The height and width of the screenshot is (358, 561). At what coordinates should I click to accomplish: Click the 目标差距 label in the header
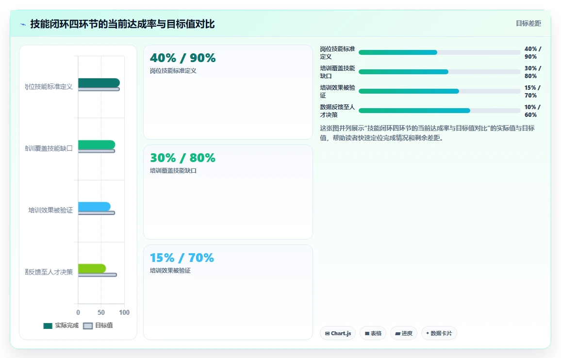tap(528, 24)
